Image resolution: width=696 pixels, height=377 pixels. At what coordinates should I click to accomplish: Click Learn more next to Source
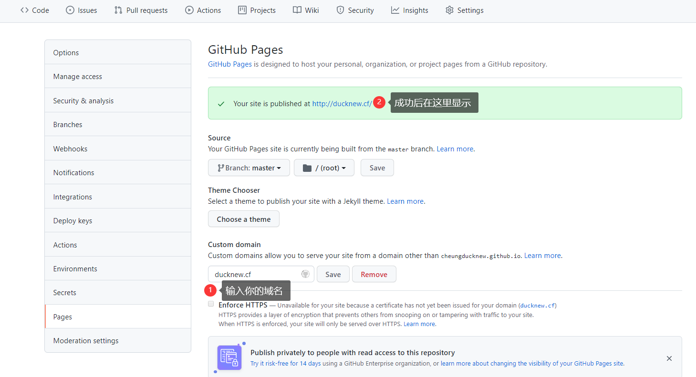(455, 149)
